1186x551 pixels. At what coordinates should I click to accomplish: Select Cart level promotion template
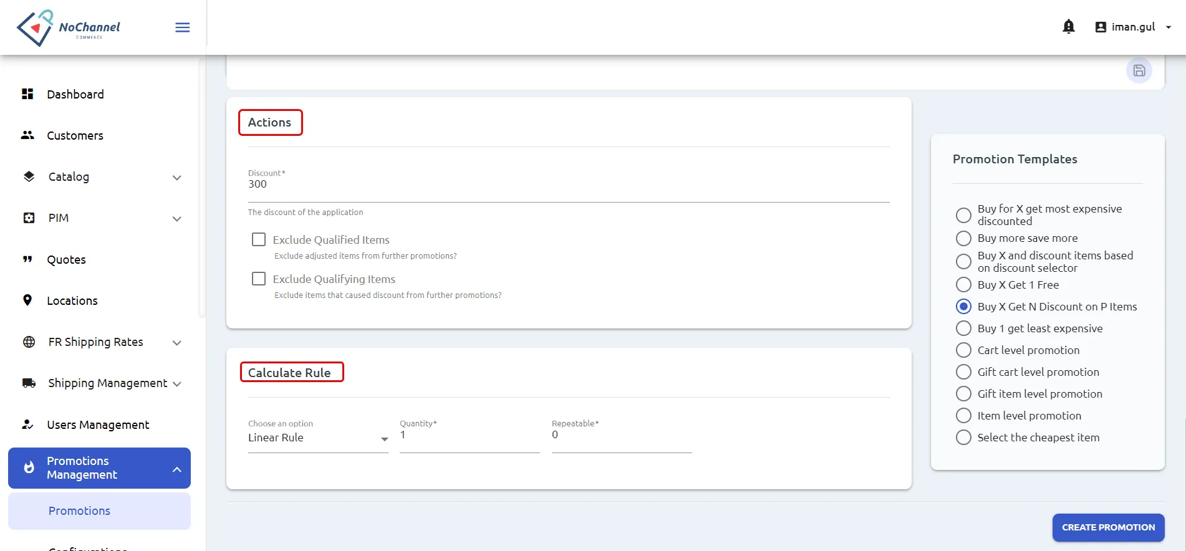click(x=963, y=350)
